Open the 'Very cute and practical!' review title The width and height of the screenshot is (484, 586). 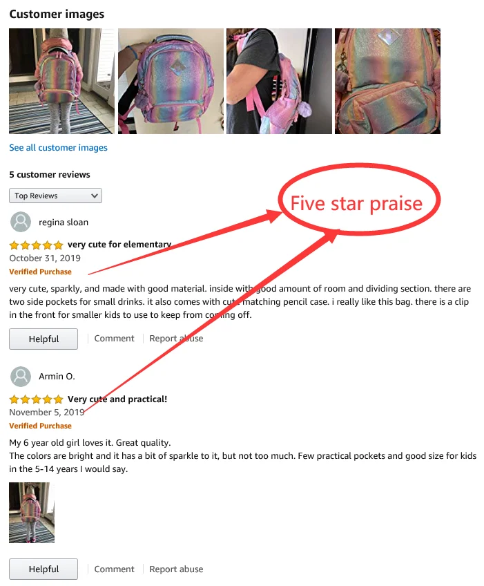[117, 399]
